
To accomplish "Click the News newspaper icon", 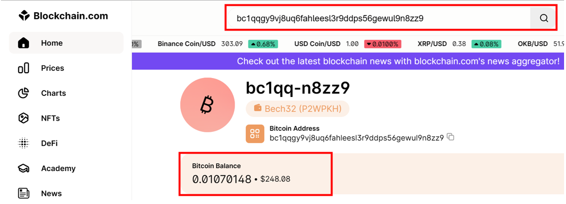I will (x=23, y=193).
